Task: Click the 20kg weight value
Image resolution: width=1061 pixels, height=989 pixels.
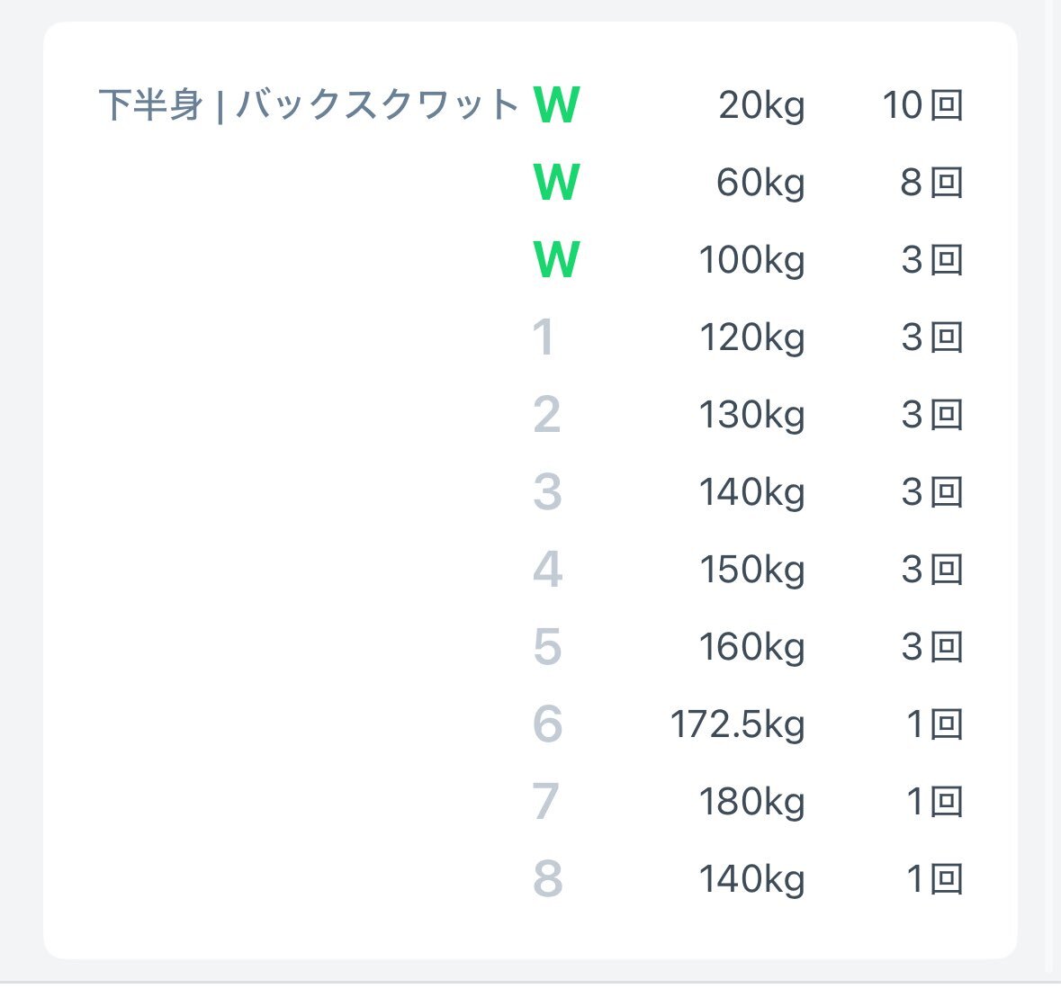Action: (x=762, y=106)
